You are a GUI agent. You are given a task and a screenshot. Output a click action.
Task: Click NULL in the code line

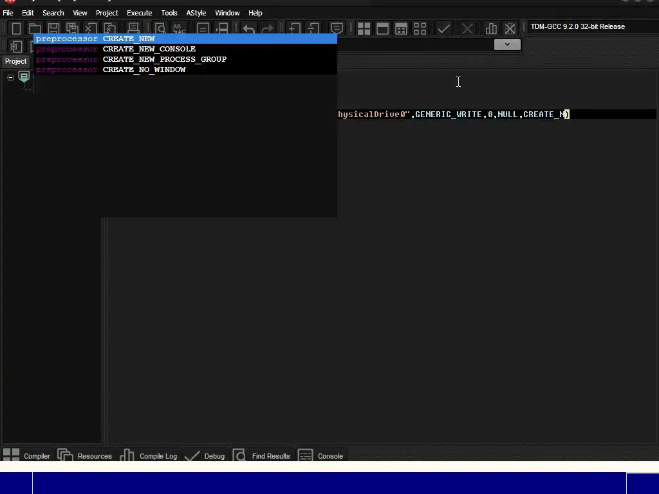click(x=508, y=114)
